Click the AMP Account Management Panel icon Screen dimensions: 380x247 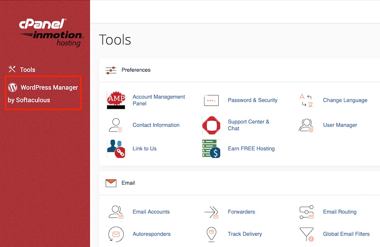click(x=116, y=100)
